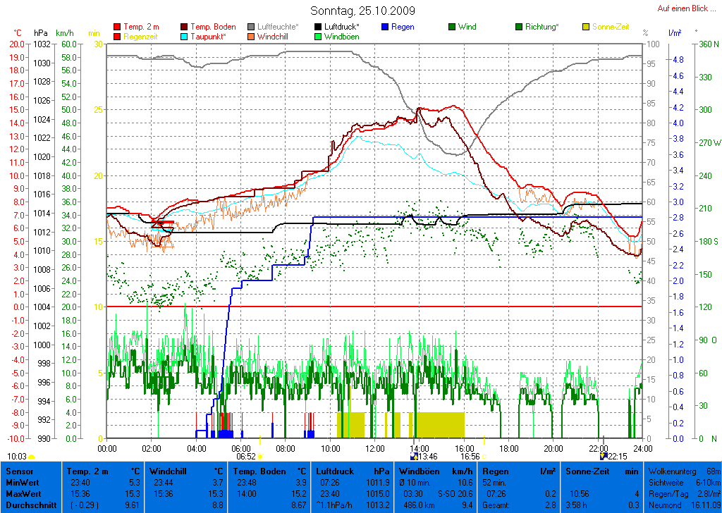Click the bright green Windböen legend square
Screen dimensions: 722x513
click(319, 36)
